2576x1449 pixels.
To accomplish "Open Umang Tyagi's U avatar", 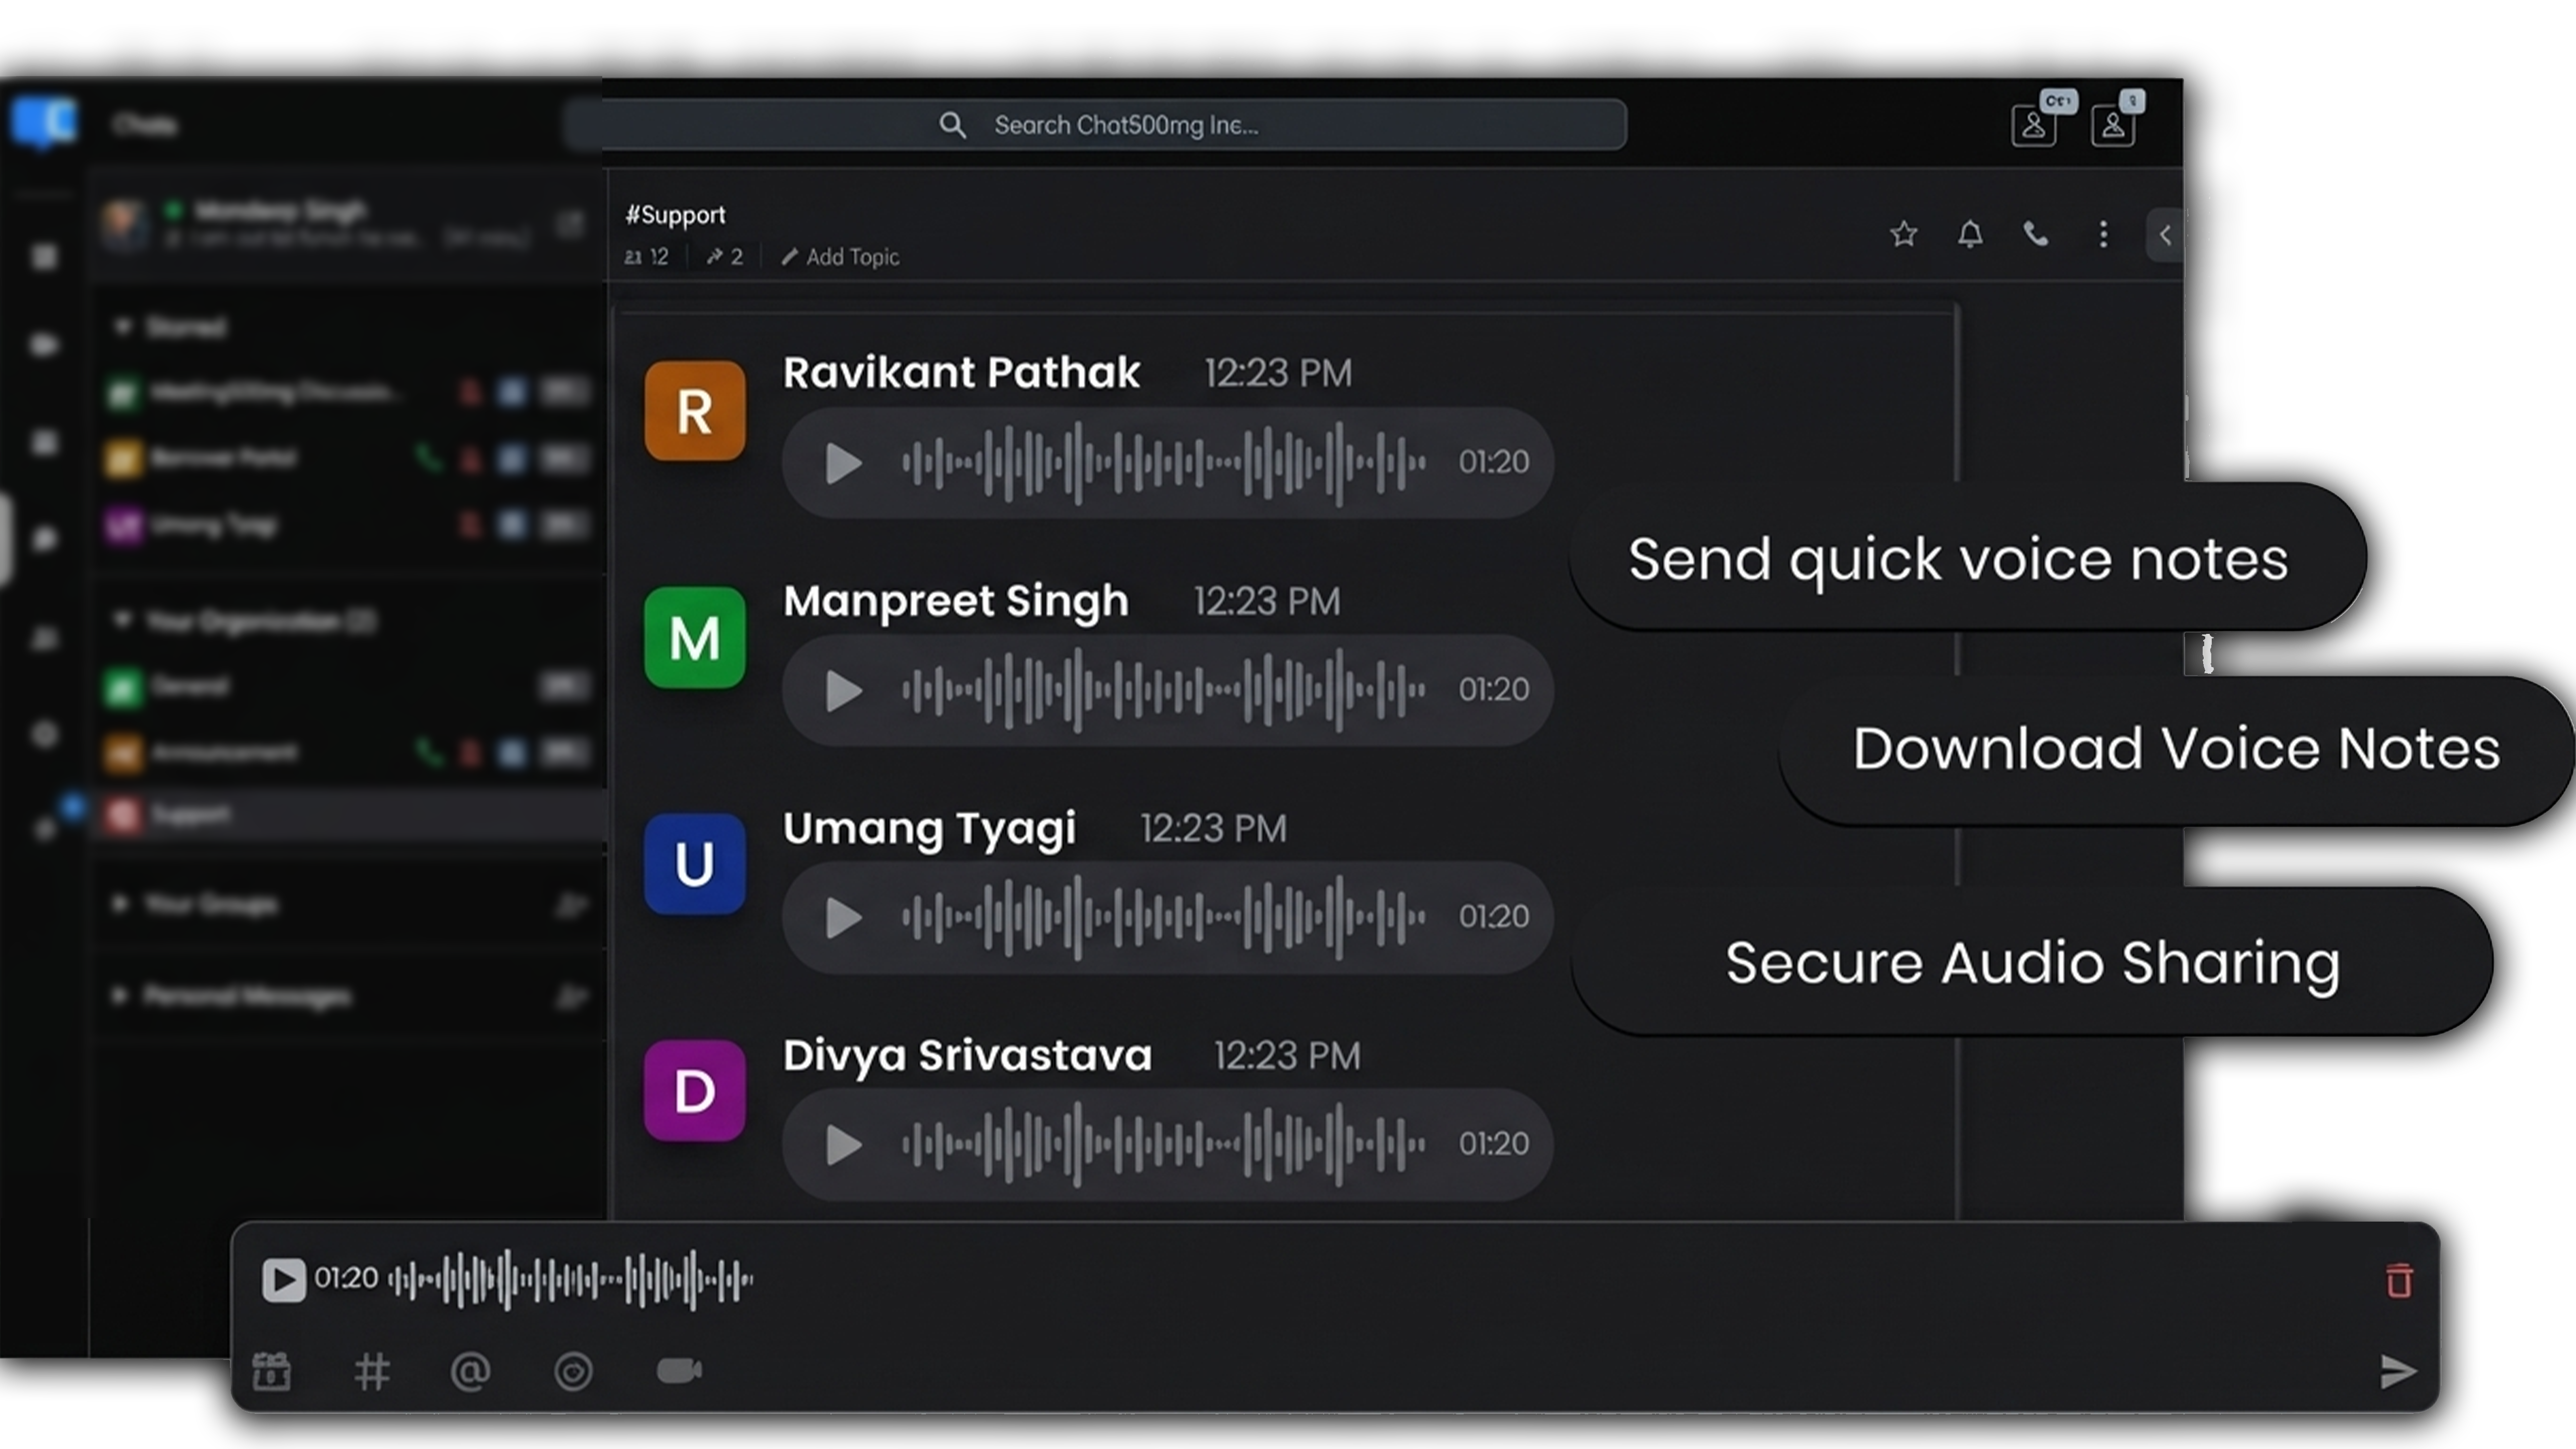I will pyautogui.click(x=694, y=864).
